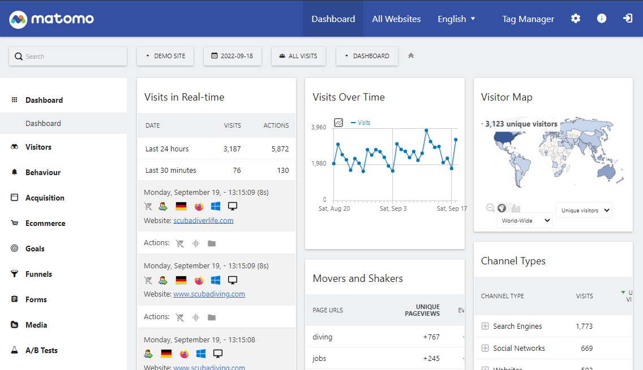
Task: Click the export-as-image icon on Visits Over Time
Action: (339, 122)
